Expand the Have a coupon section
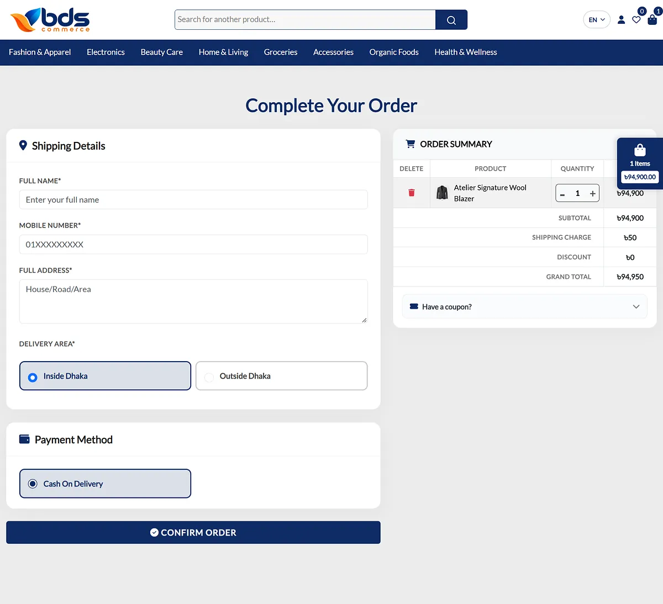663x604 pixels. pyautogui.click(x=524, y=306)
